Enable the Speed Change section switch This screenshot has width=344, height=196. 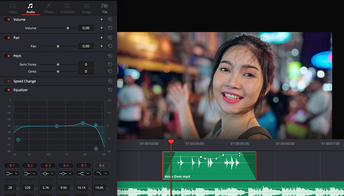click(x=7, y=81)
